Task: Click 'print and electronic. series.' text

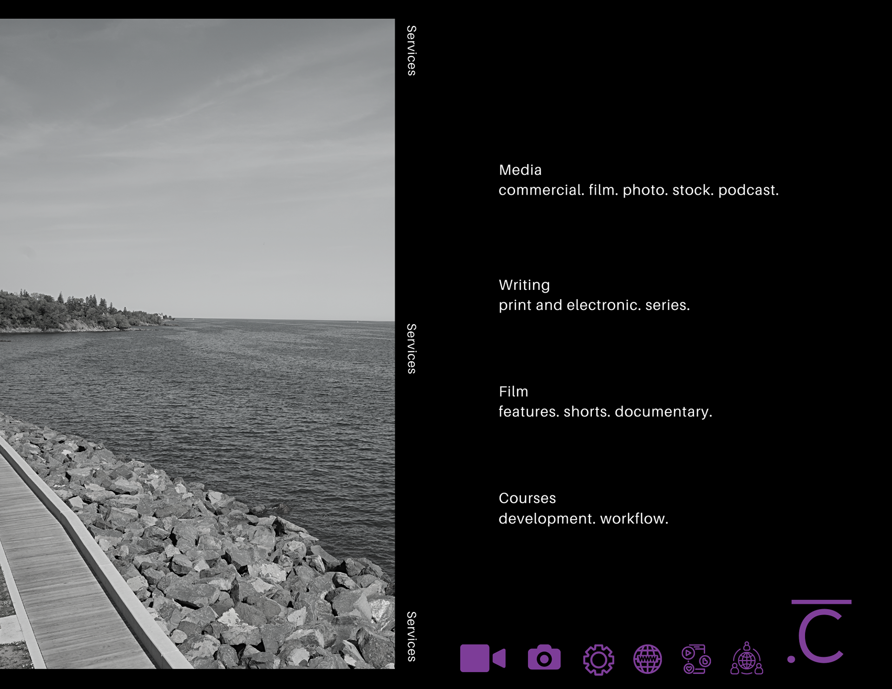Action: coord(594,305)
